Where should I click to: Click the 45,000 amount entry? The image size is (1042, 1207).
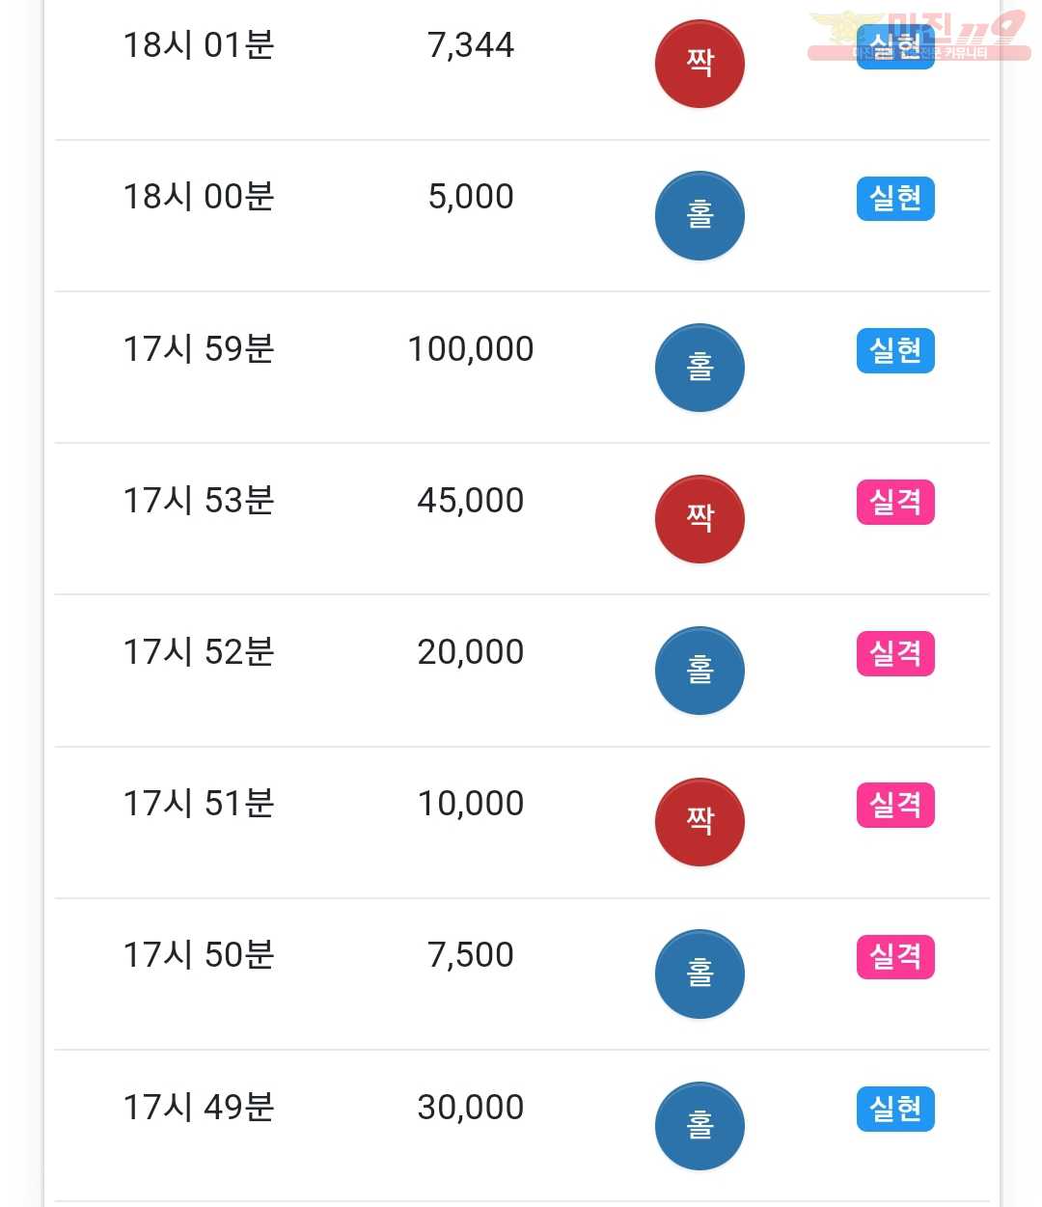[x=471, y=501]
